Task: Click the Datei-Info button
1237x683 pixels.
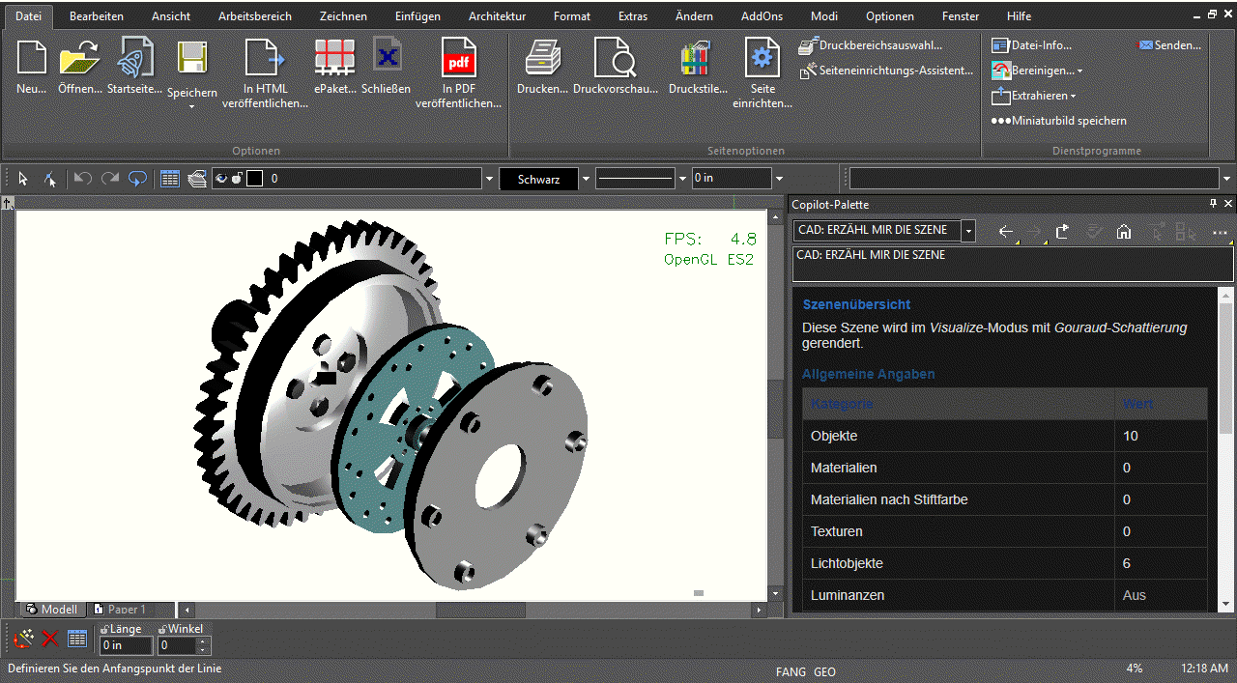Action: point(1032,45)
